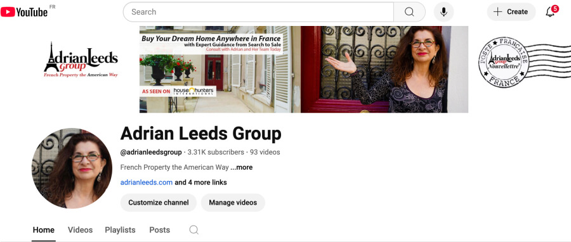Select the Home tab
The width and height of the screenshot is (571, 242).
click(44, 230)
